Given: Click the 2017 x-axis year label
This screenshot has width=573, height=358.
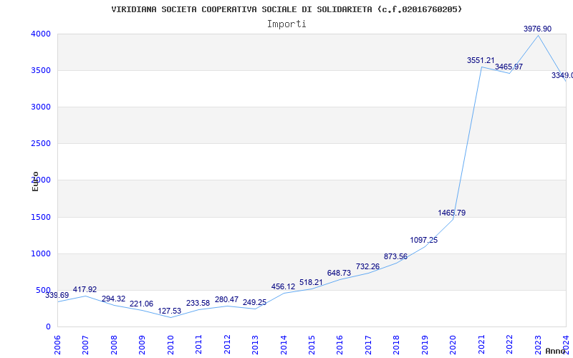Looking at the screenshot, I should pos(368,344).
